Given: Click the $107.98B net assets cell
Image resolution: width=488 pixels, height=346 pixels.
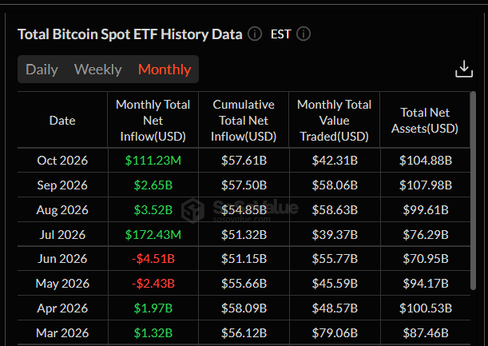Looking at the screenshot, I should click(x=425, y=185).
